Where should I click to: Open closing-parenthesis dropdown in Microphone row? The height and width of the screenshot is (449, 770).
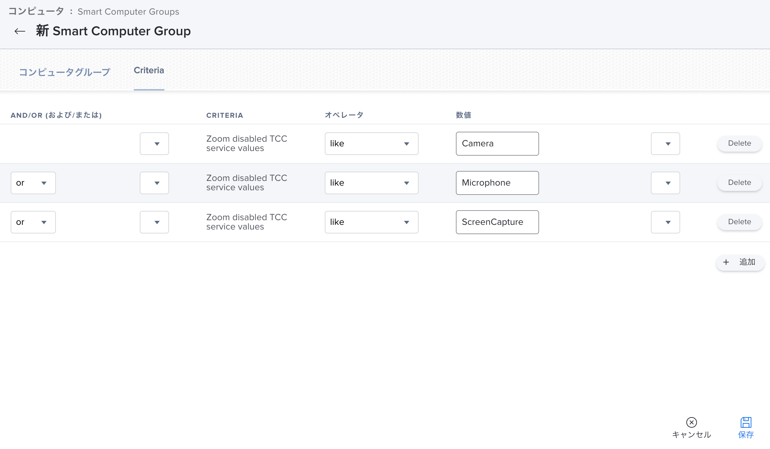[x=666, y=183]
